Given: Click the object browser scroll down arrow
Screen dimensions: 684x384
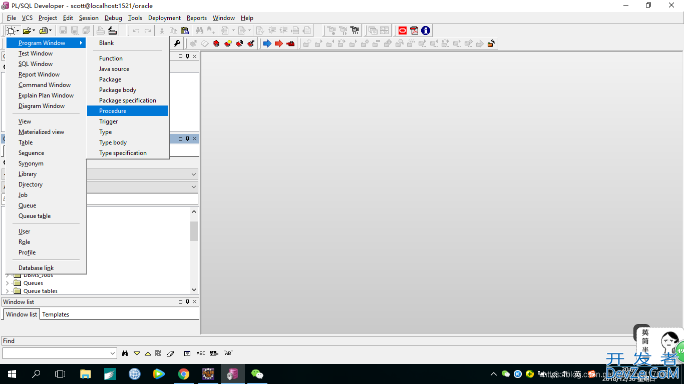Looking at the screenshot, I should pyautogui.click(x=194, y=290).
